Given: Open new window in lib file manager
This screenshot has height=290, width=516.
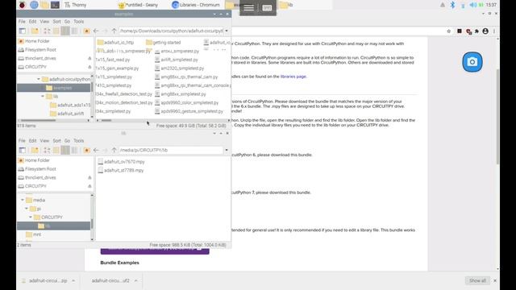Looking at the screenshot, I should click(22, 151).
